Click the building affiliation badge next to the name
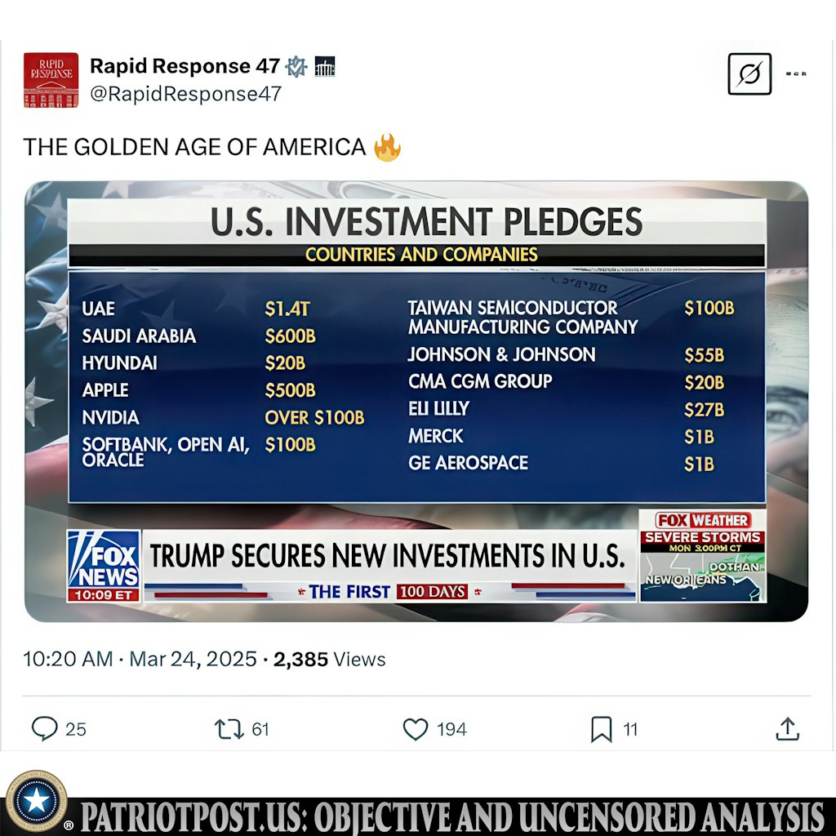 [x=324, y=67]
